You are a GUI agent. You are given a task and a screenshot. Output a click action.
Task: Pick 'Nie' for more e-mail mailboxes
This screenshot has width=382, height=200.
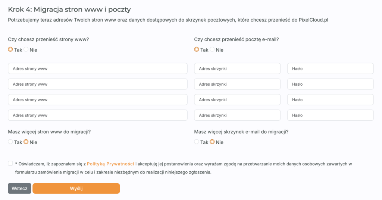212,142
